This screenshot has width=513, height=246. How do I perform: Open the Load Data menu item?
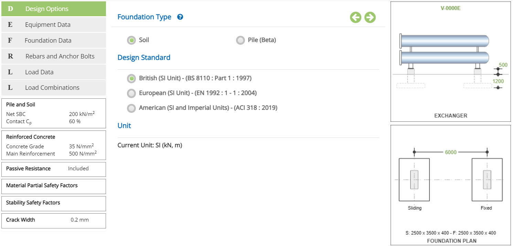coord(54,72)
